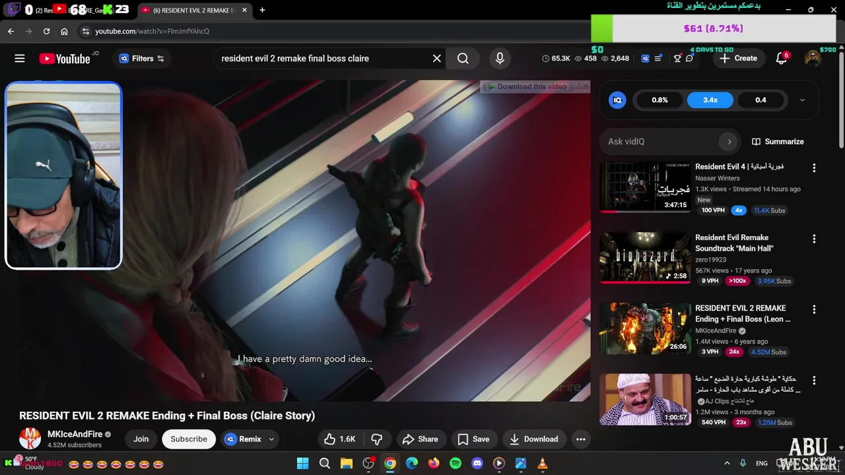Open options for Resident Evil 4 video
The image size is (845, 475).
[814, 168]
